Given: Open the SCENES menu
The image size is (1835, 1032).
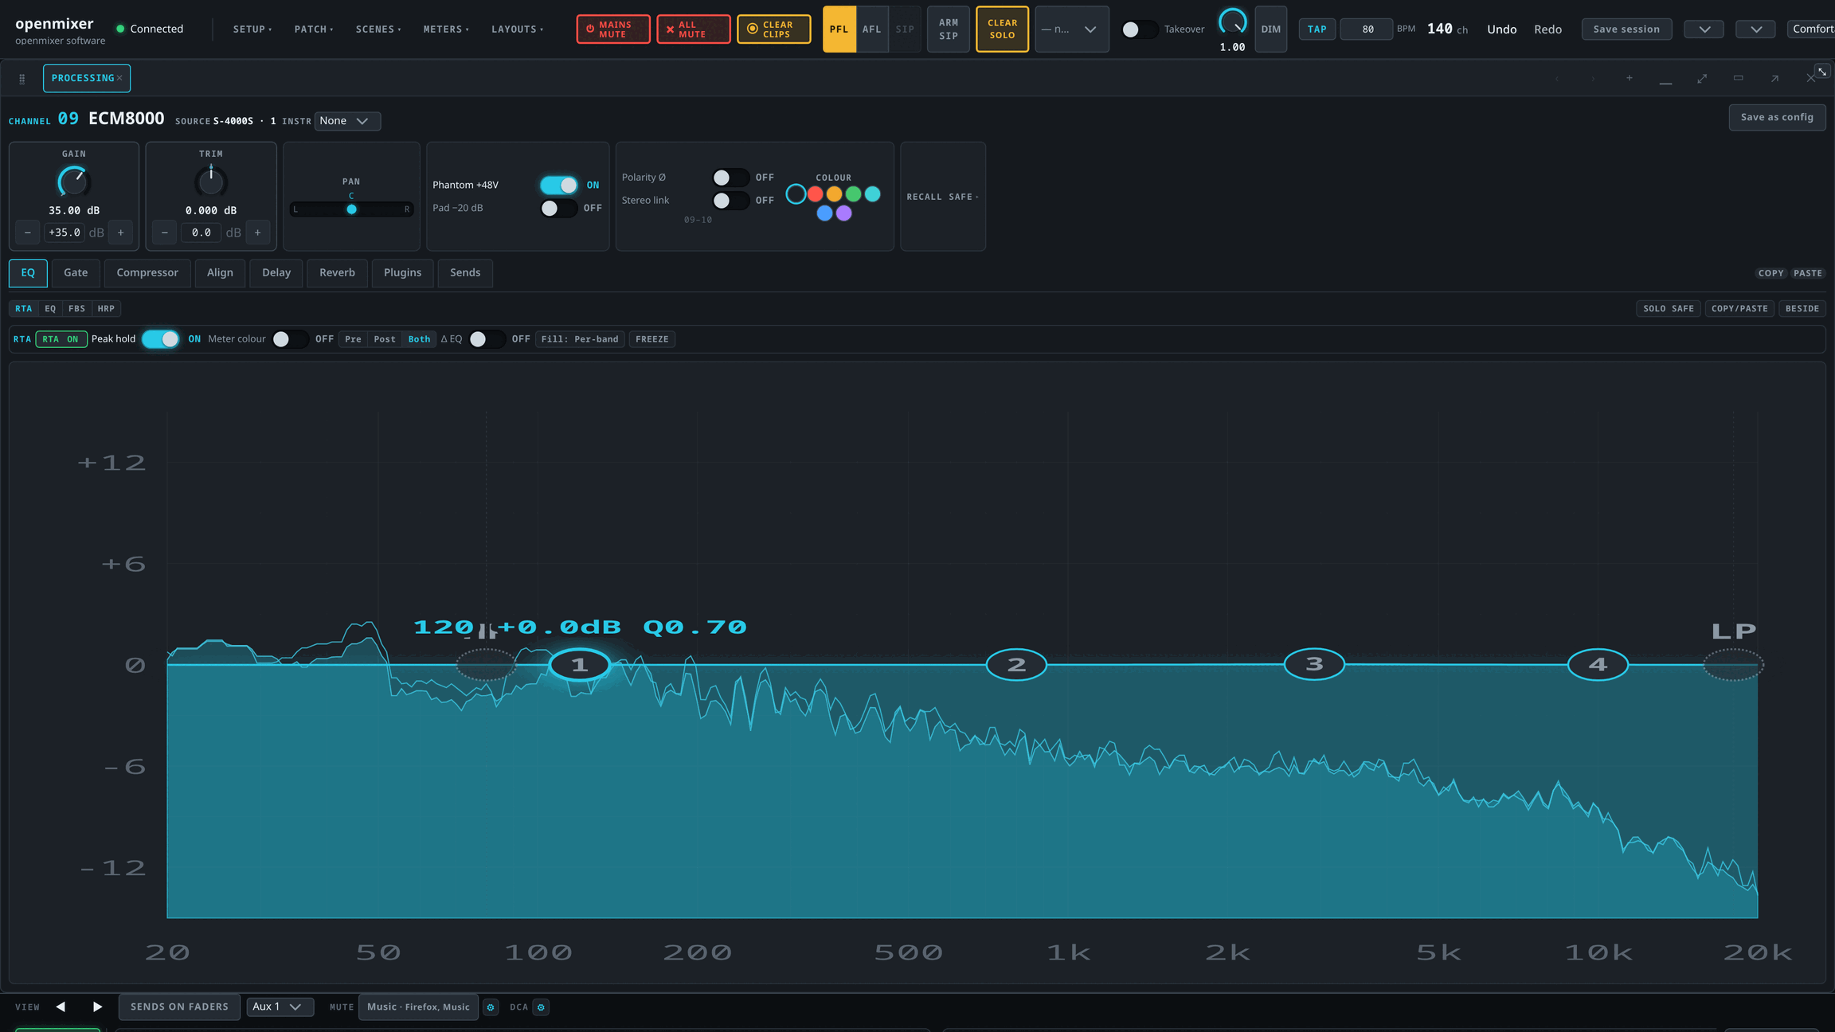Looking at the screenshot, I should click(x=378, y=29).
